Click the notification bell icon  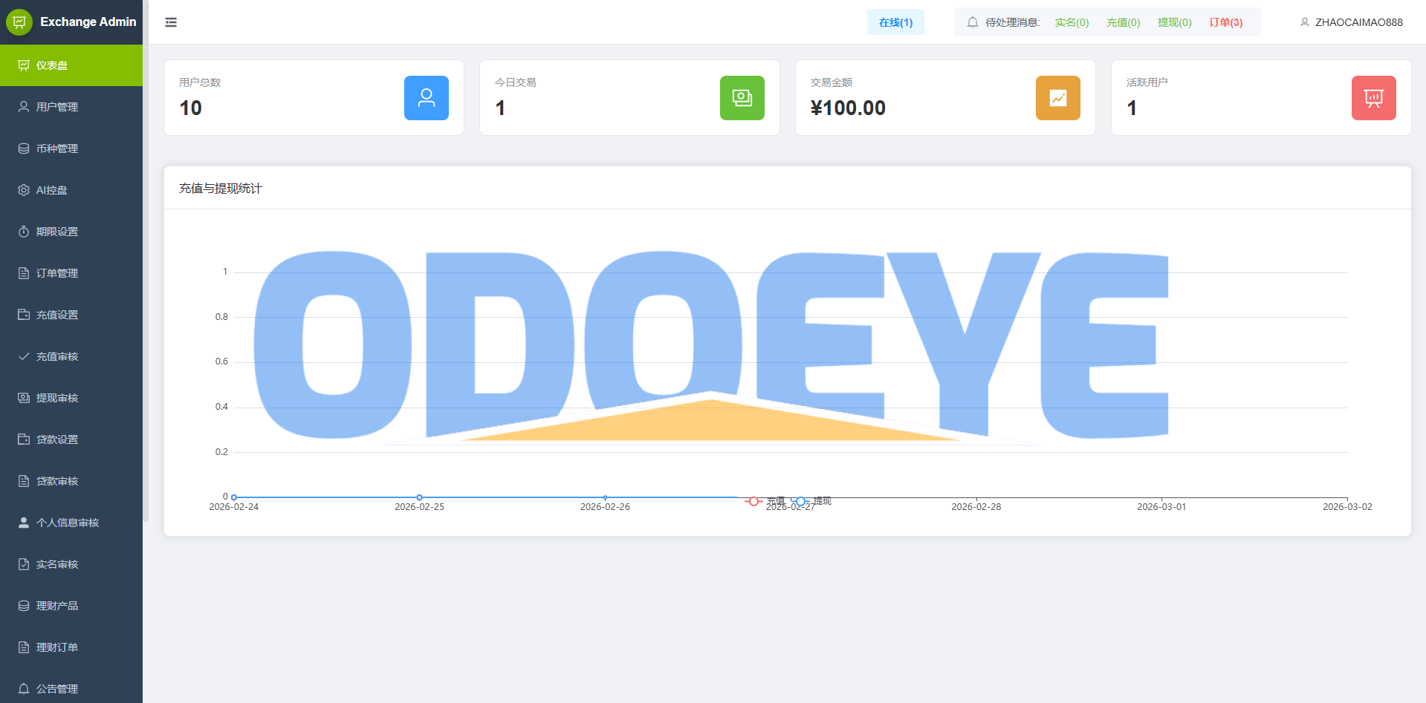(972, 22)
